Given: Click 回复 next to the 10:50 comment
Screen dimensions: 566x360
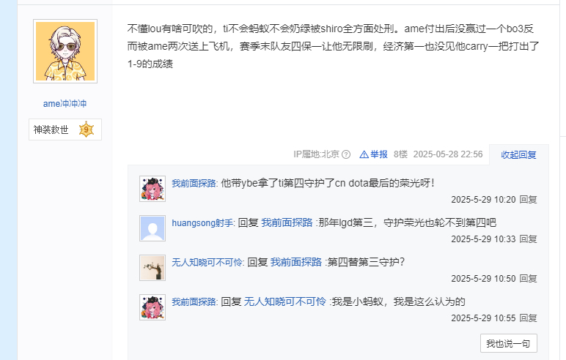Looking at the screenshot, I should (x=528, y=279).
